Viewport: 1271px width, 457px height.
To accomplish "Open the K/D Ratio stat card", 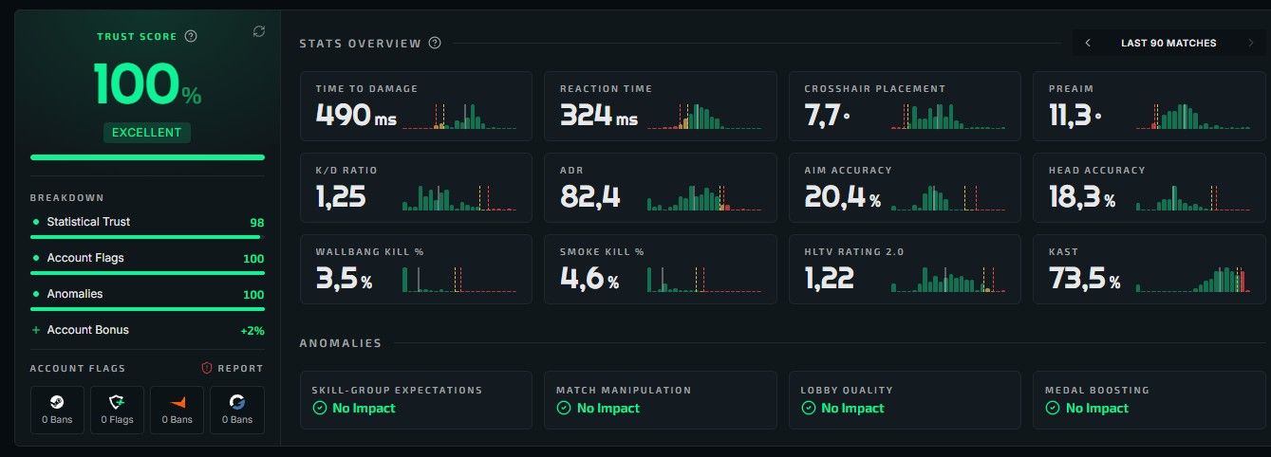I will coord(416,188).
